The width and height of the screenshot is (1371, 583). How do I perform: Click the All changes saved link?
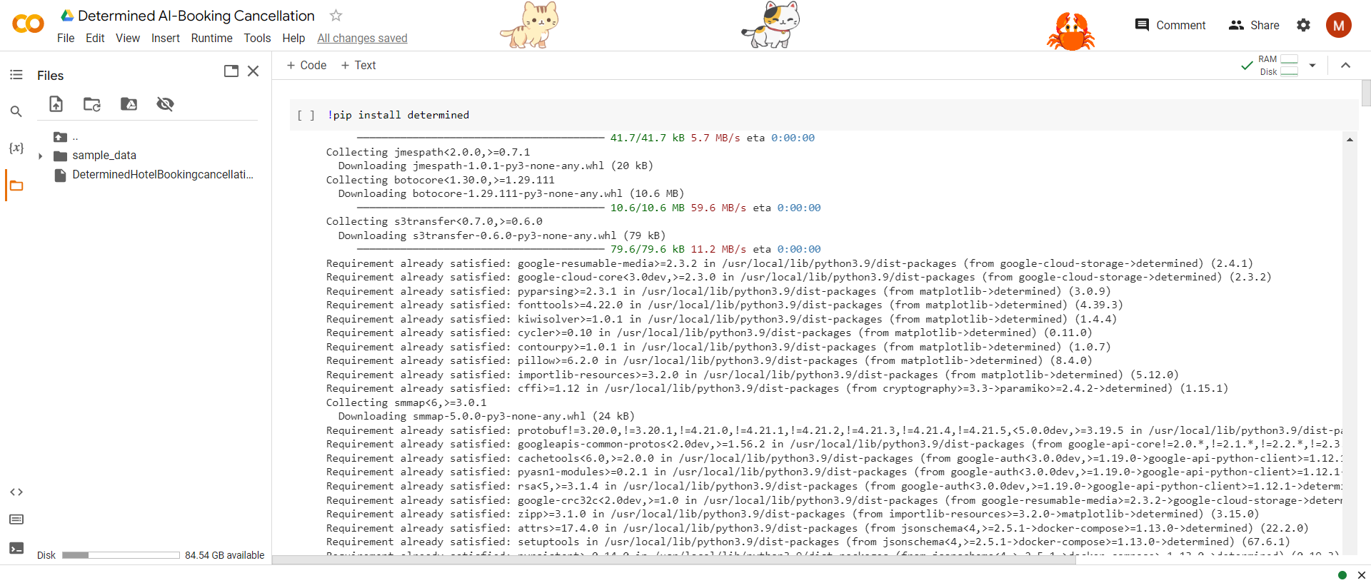pyautogui.click(x=362, y=38)
